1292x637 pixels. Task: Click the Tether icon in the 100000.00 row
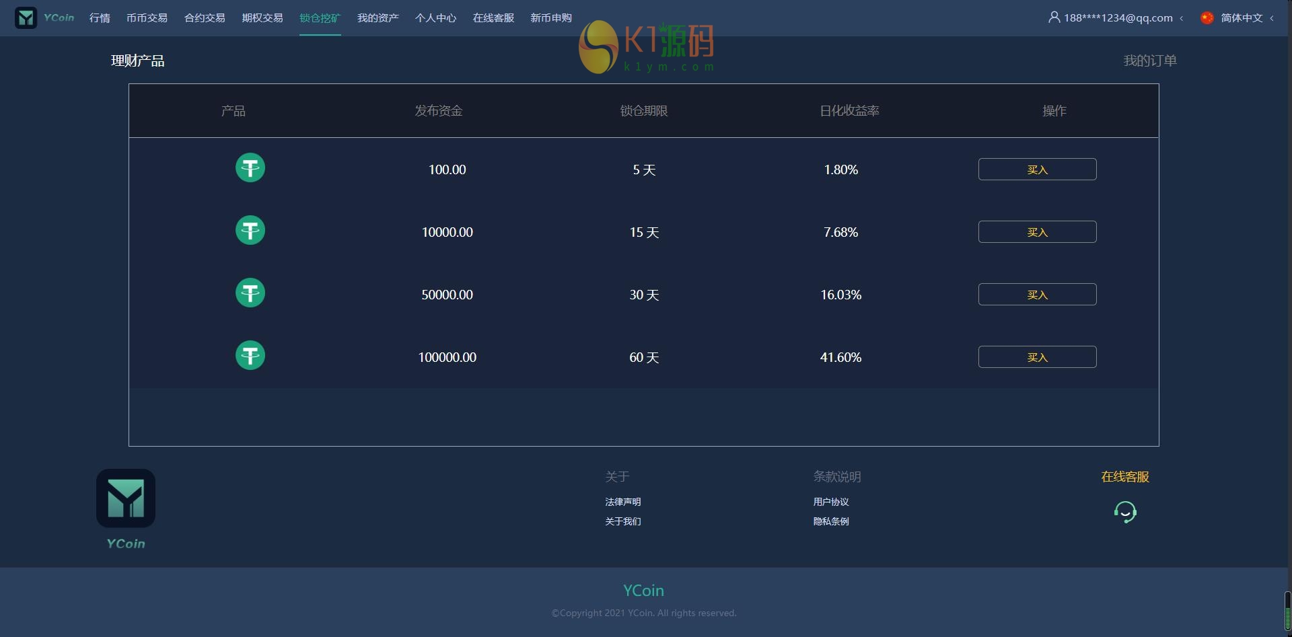coord(250,355)
